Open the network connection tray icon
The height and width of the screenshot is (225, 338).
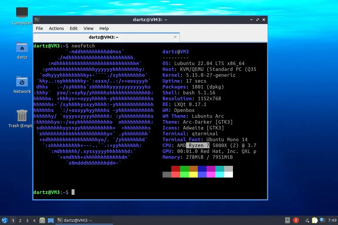pos(307,220)
